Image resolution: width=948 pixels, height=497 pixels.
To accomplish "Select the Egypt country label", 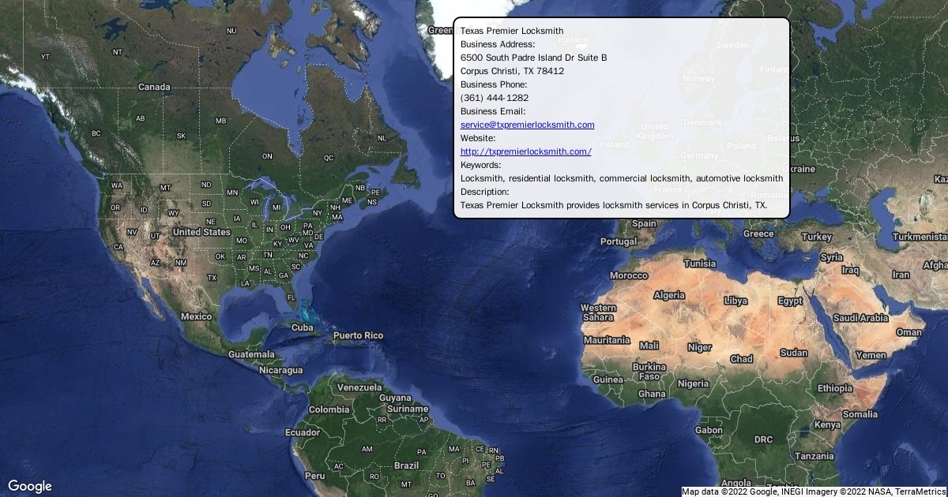I will coord(790,301).
